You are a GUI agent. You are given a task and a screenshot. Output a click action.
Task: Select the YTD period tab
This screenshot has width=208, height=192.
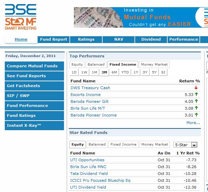click(x=125, y=72)
